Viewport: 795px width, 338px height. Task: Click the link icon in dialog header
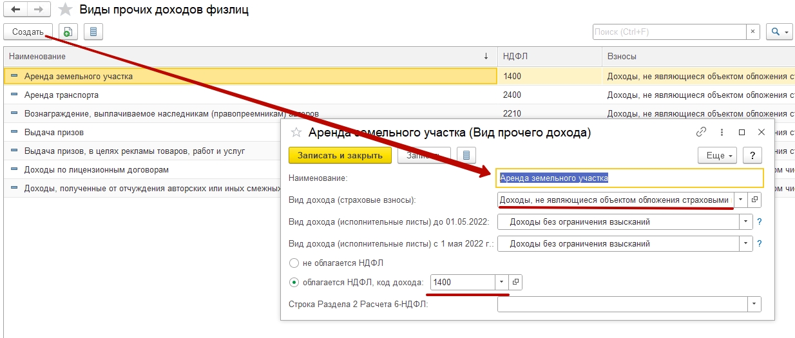click(702, 132)
